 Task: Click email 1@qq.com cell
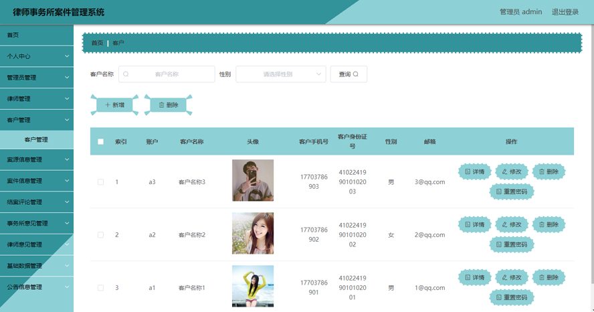tap(429, 288)
